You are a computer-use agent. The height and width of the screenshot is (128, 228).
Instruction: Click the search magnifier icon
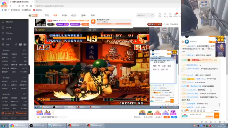152,15
